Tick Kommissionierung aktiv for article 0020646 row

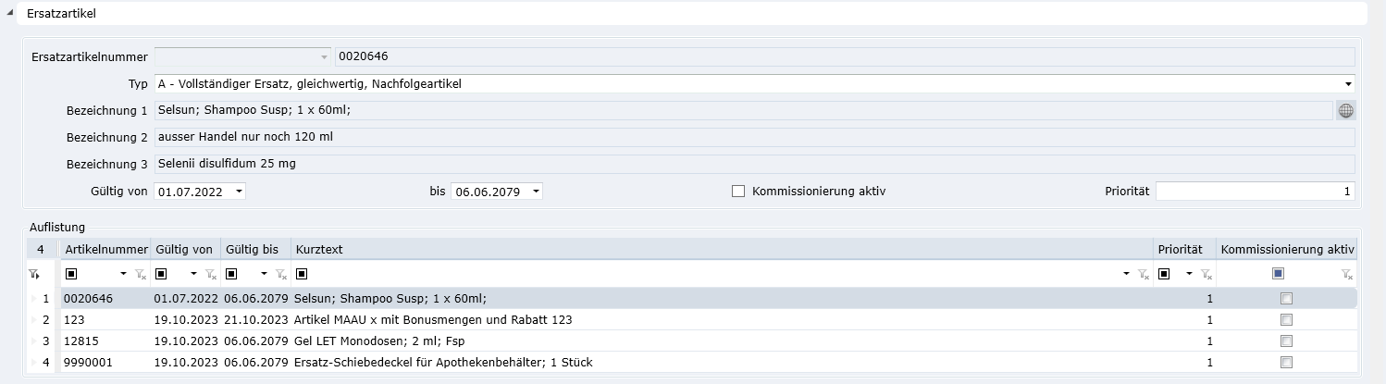click(1285, 299)
